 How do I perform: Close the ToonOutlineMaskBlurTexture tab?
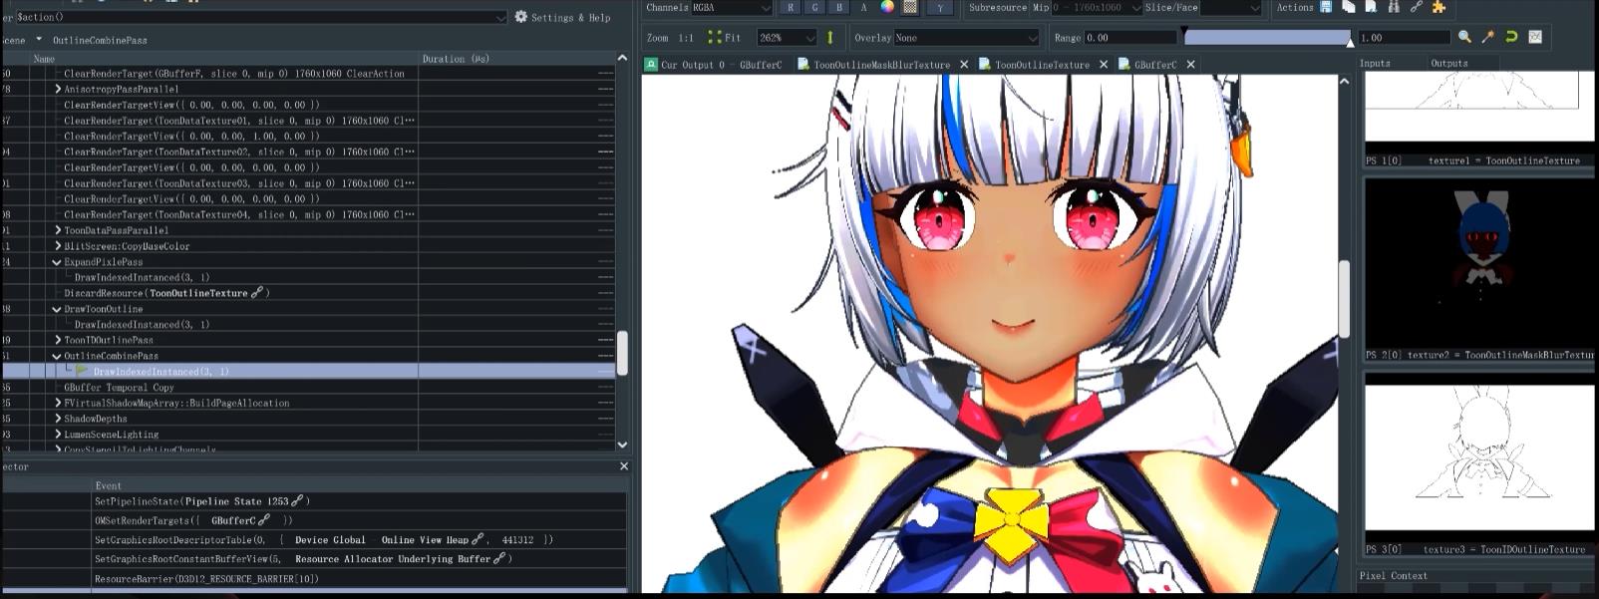tap(964, 65)
